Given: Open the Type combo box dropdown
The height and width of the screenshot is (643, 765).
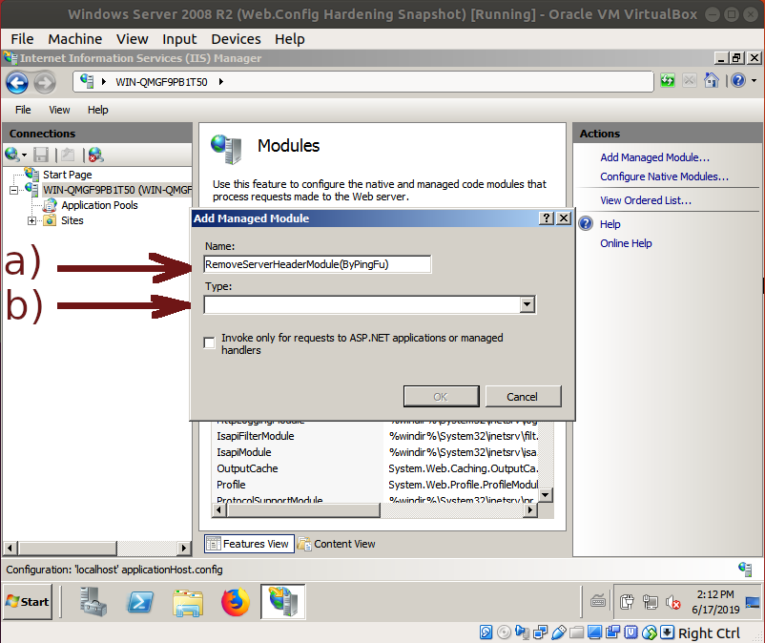Looking at the screenshot, I should point(527,305).
